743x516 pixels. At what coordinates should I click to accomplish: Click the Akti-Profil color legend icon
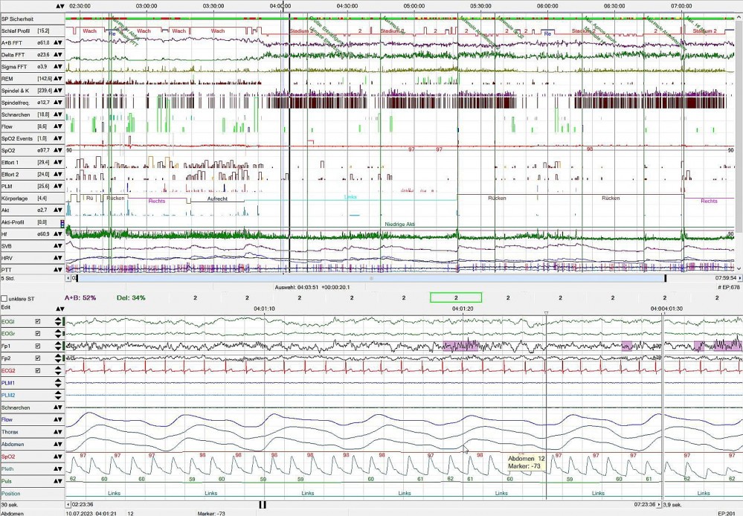pyautogui.click(x=62, y=222)
